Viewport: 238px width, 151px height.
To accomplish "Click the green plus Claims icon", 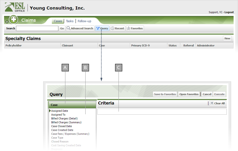I will pyautogui.click(x=14, y=20).
